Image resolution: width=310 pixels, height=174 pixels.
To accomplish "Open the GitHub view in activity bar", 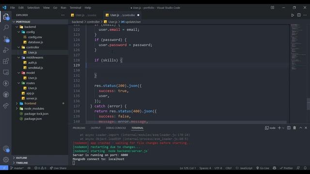I will point(6,95).
